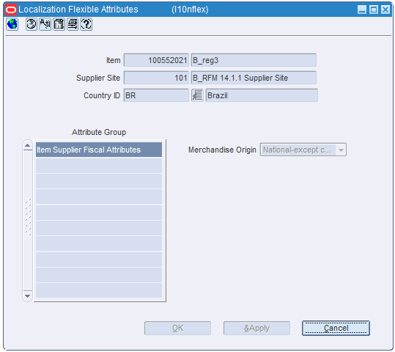Click the OK button
Screen dimensions: 395x352
pyautogui.click(x=177, y=328)
